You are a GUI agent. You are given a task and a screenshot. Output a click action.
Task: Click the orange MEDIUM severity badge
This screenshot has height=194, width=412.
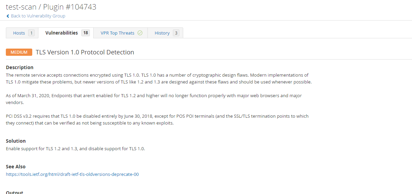tap(19, 52)
